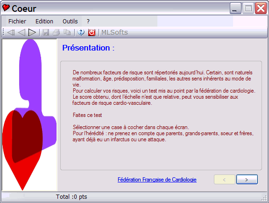This screenshot has width=269, height=203.
Task: Click the MLSofts label in toolbar
Action: [114, 32]
